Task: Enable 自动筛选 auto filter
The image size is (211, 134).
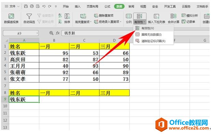Action: (x=29, y=18)
